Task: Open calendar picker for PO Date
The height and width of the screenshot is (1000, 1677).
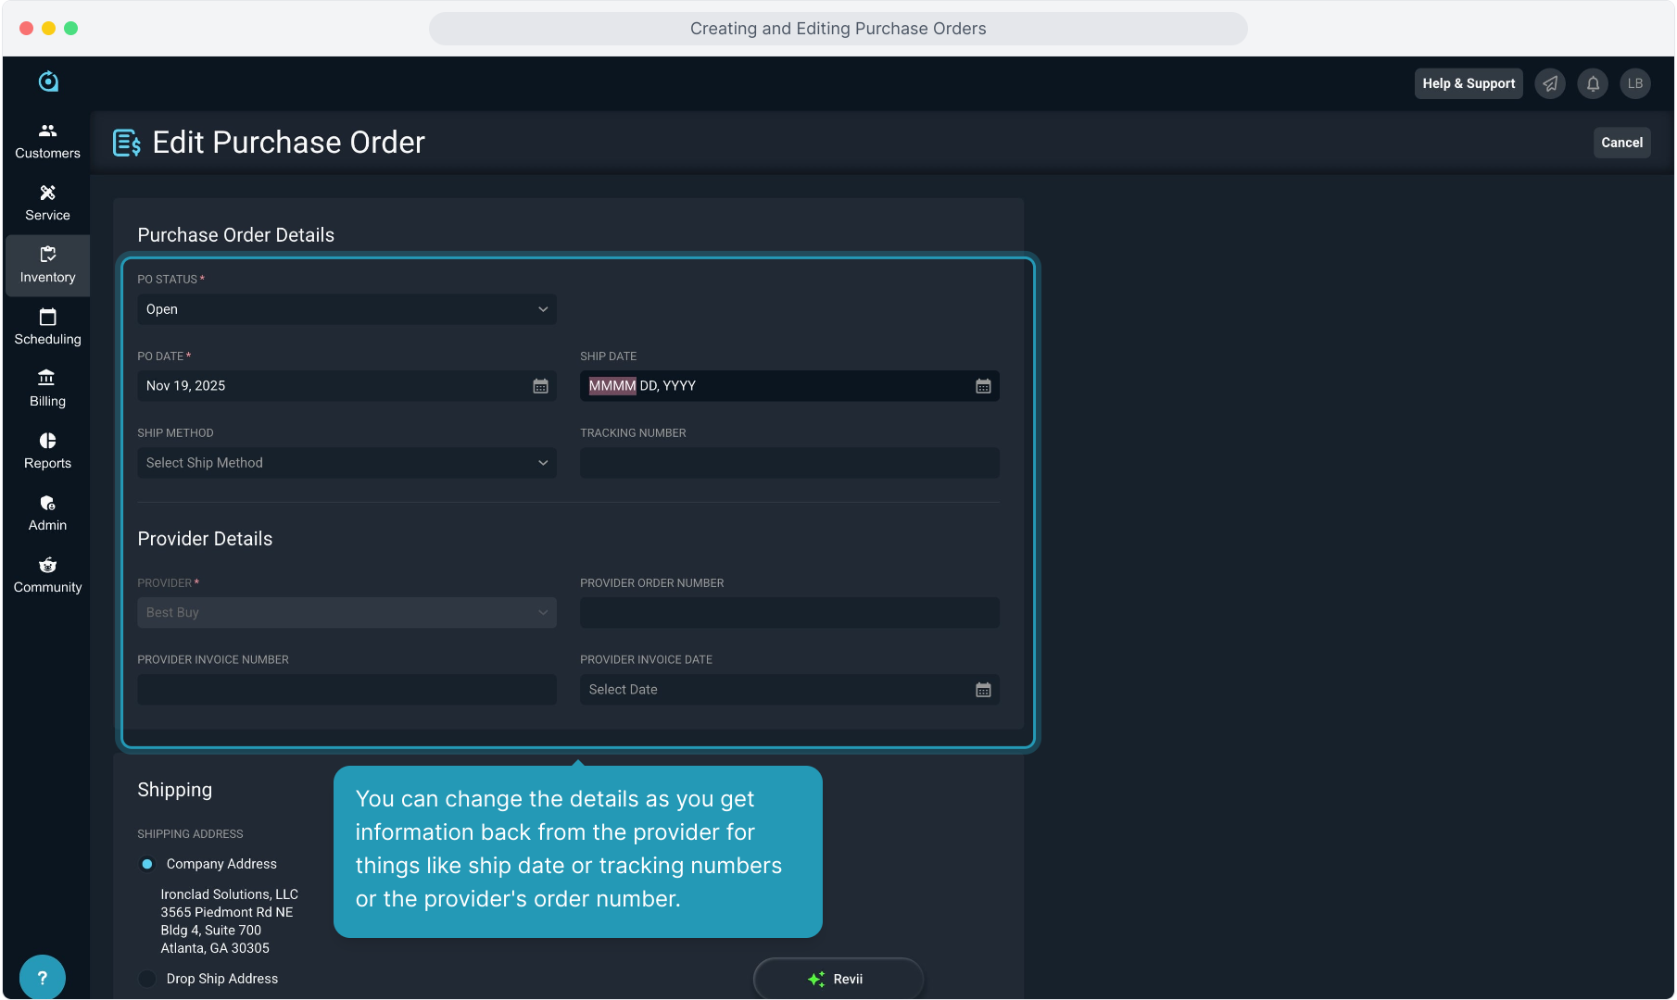Action: (540, 386)
